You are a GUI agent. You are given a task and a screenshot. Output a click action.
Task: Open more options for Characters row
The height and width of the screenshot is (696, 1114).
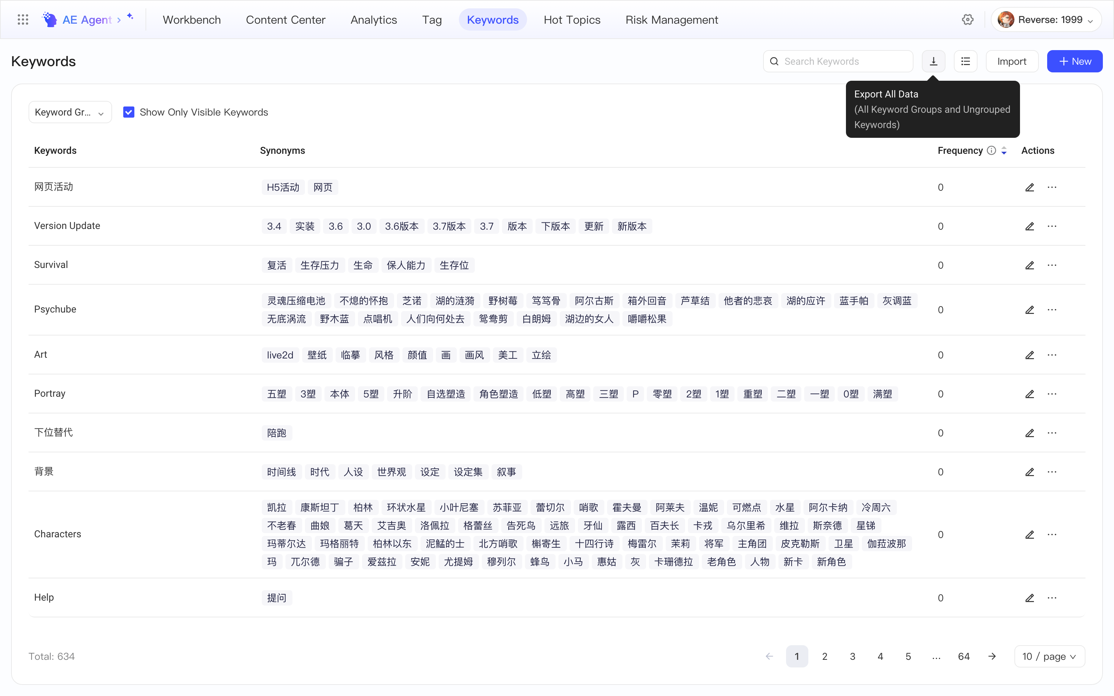pos(1052,535)
